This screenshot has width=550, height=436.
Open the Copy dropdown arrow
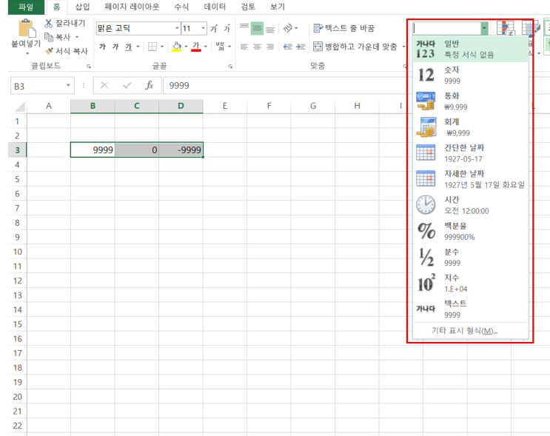click(x=77, y=37)
